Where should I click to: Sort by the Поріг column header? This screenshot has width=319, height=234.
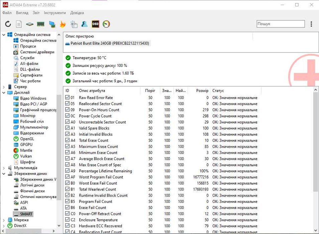(150, 90)
